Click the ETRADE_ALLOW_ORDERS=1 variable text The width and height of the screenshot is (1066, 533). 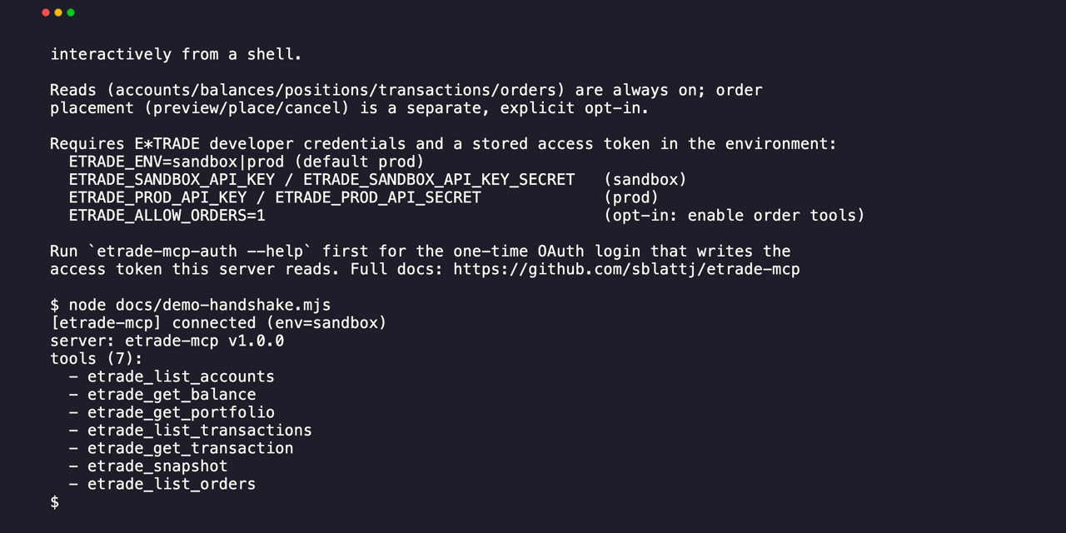[x=167, y=216]
